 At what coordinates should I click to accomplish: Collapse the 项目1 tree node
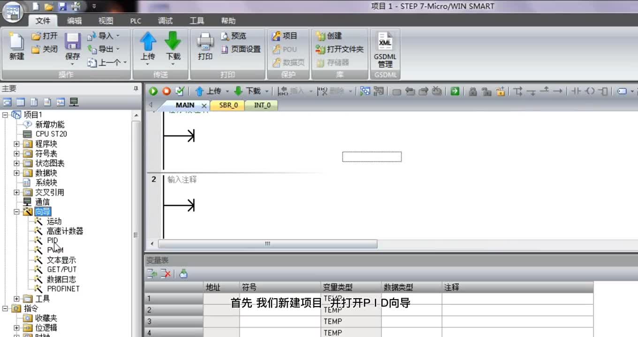[5, 115]
